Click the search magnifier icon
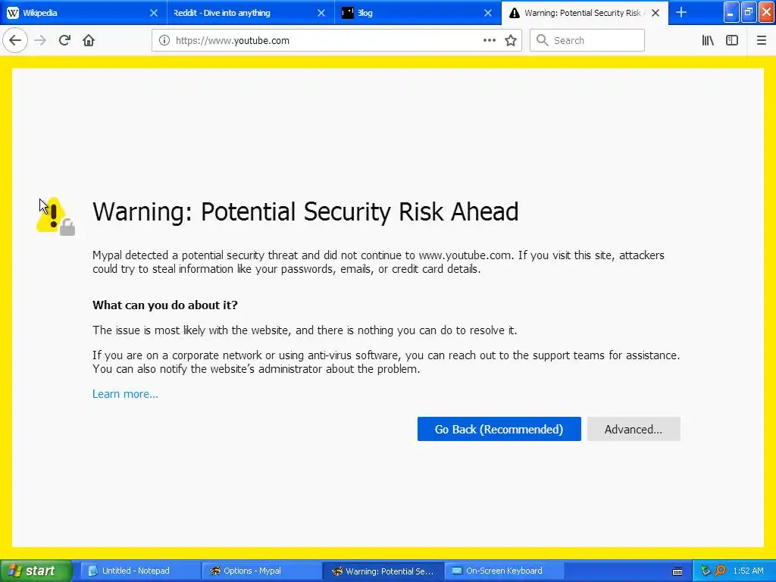776x582 pixels. point(542,41)
